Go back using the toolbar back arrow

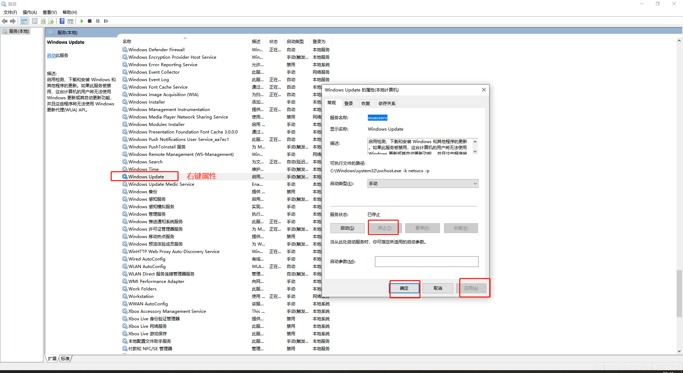pos(5,21)
